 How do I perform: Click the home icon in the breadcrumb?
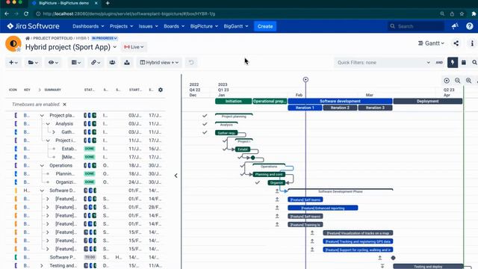pos(28,38)
